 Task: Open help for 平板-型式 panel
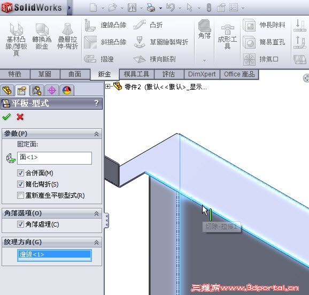click(x=96, y=103)
